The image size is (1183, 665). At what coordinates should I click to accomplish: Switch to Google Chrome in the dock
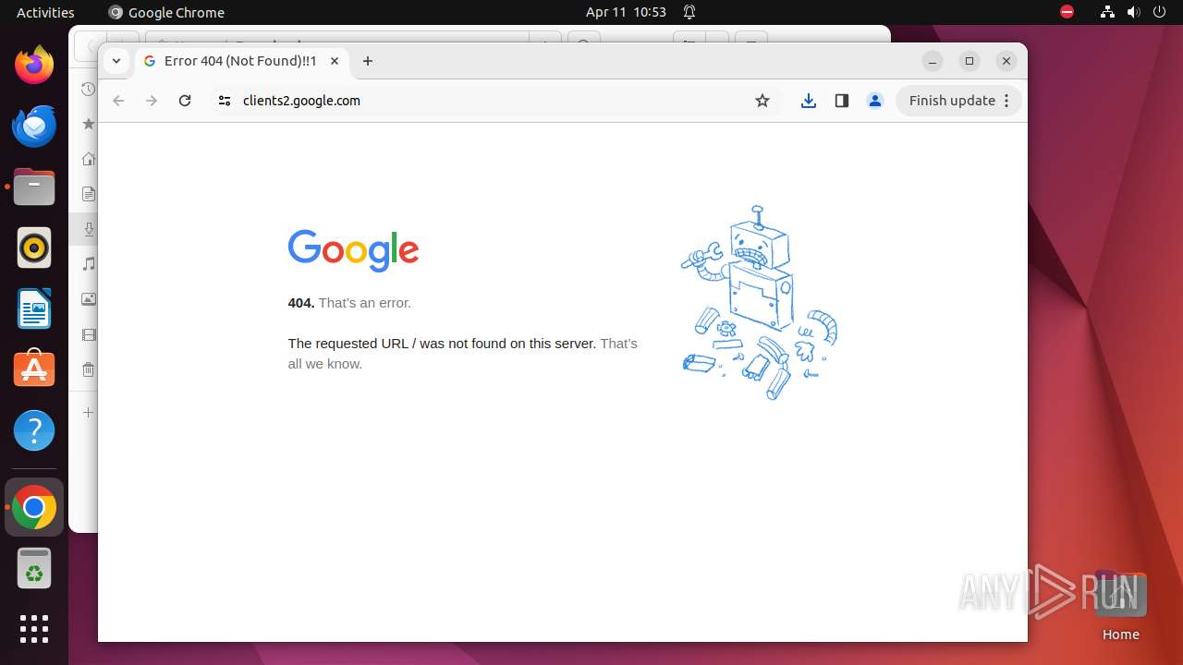click(34, 507)
